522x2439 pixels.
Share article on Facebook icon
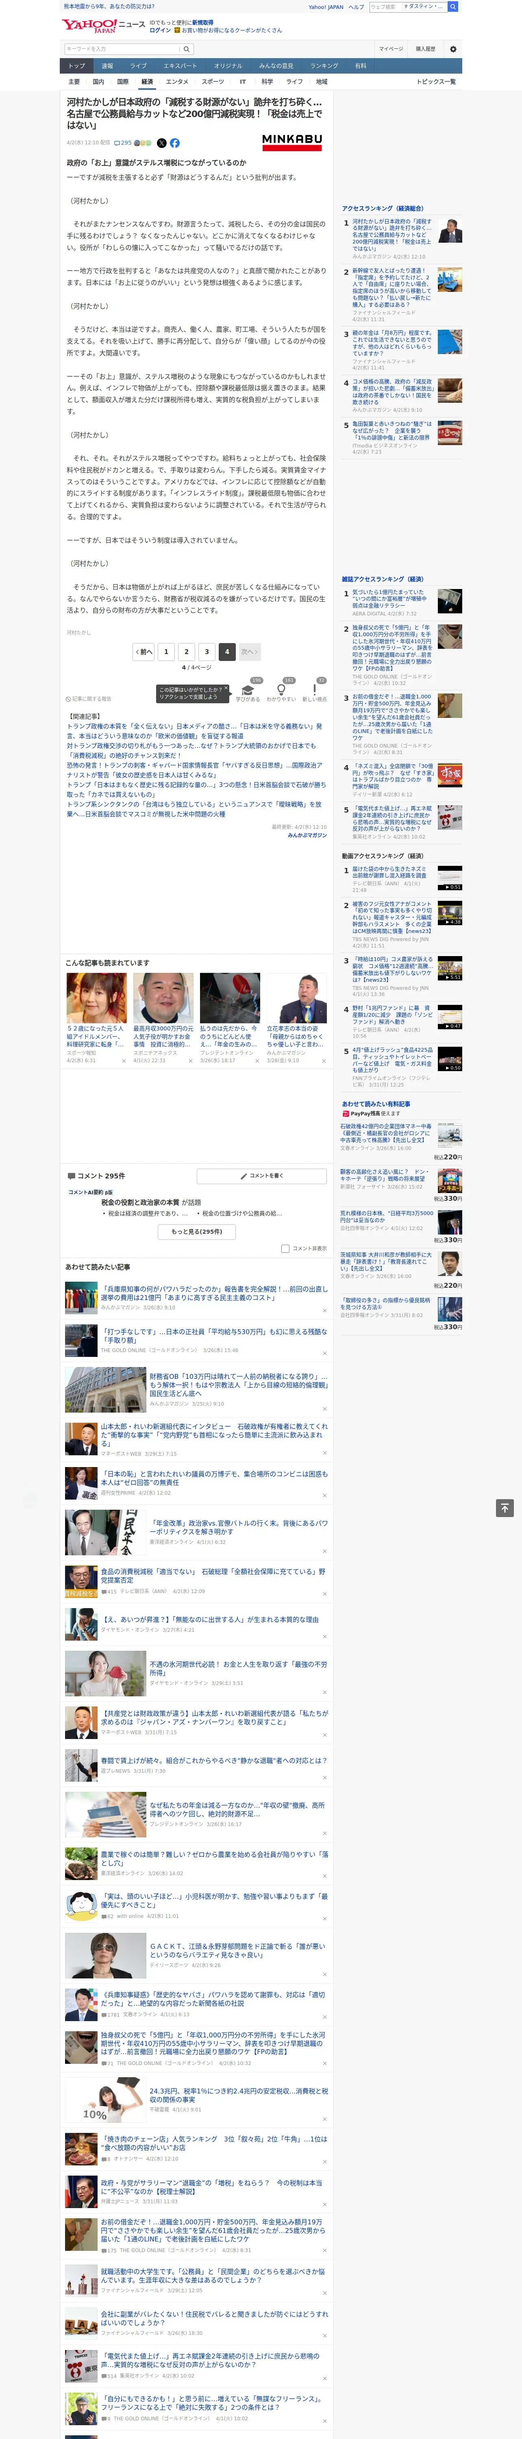(174, 143)
